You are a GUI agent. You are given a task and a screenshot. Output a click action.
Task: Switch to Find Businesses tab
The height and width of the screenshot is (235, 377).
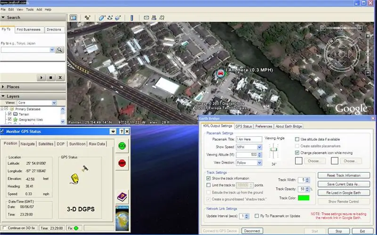point(29,30)
